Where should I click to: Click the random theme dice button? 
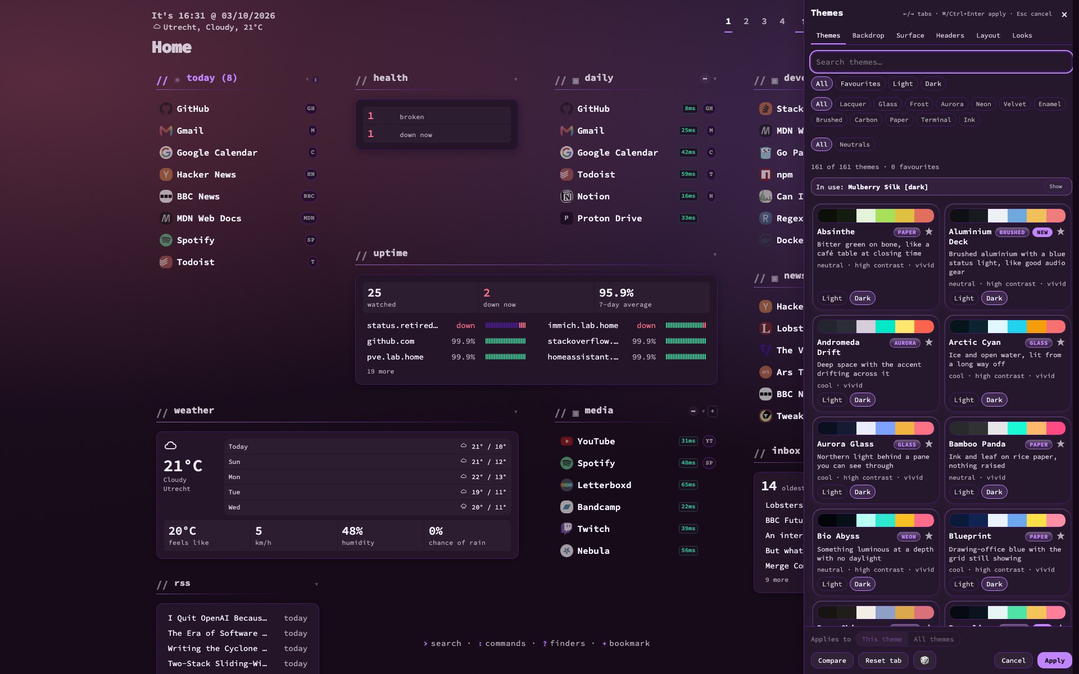click(924, 661)
